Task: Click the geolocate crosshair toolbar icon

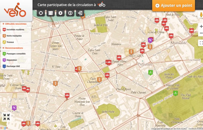Action: (41, 13)
